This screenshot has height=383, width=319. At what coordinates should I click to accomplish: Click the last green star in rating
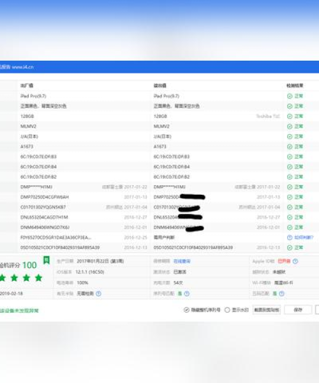38,278
